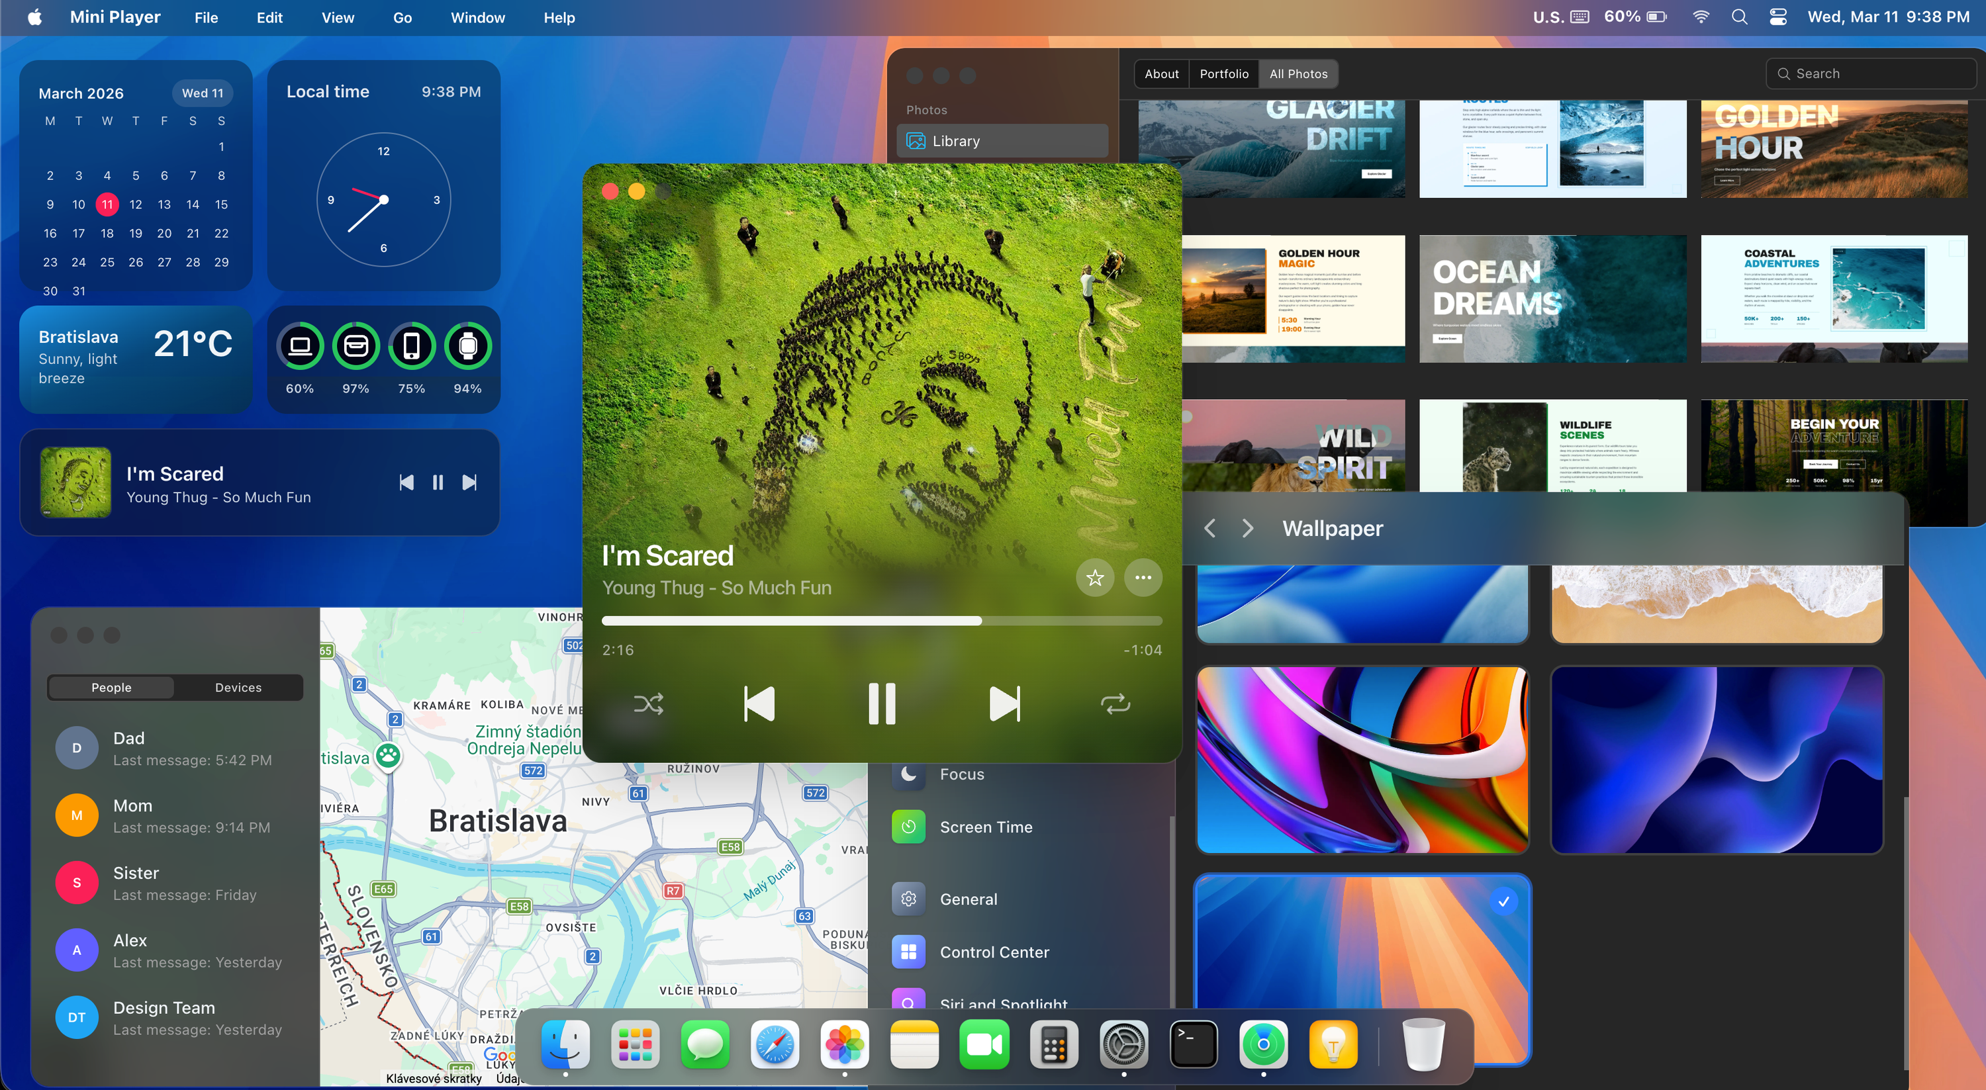Skip forward in the music widget
Image resolution: width=1986 pixels, height=1090 pixels.
469,482
